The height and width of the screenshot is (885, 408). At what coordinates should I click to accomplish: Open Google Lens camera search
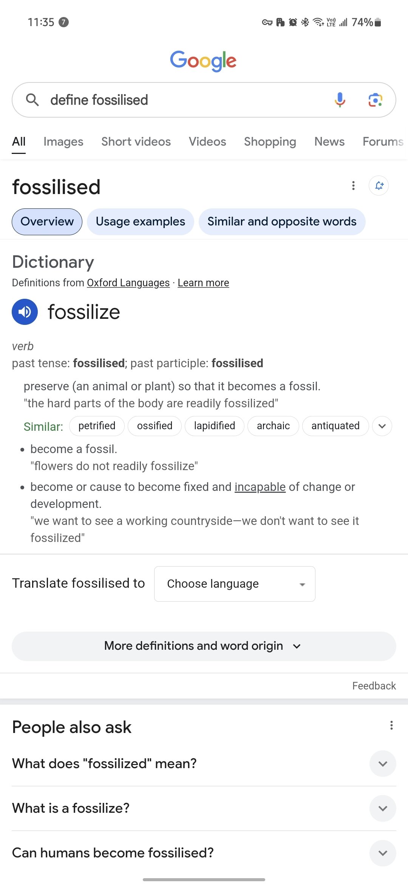(x=375, y=100)
